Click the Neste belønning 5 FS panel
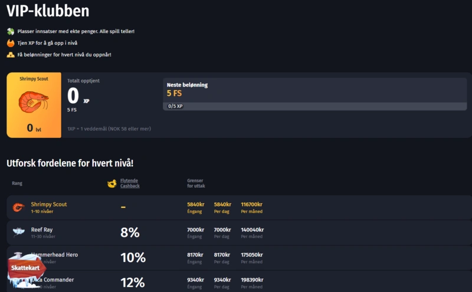This screenshot has width=472, height=292. (x=314, y=89)
